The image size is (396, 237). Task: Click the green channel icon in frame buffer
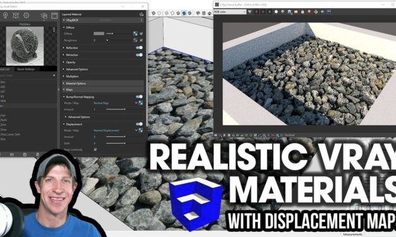point(263,11)
